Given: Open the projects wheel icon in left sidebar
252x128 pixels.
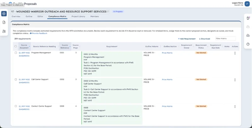Looking at the screenshot, I should [x=4, y=14].
